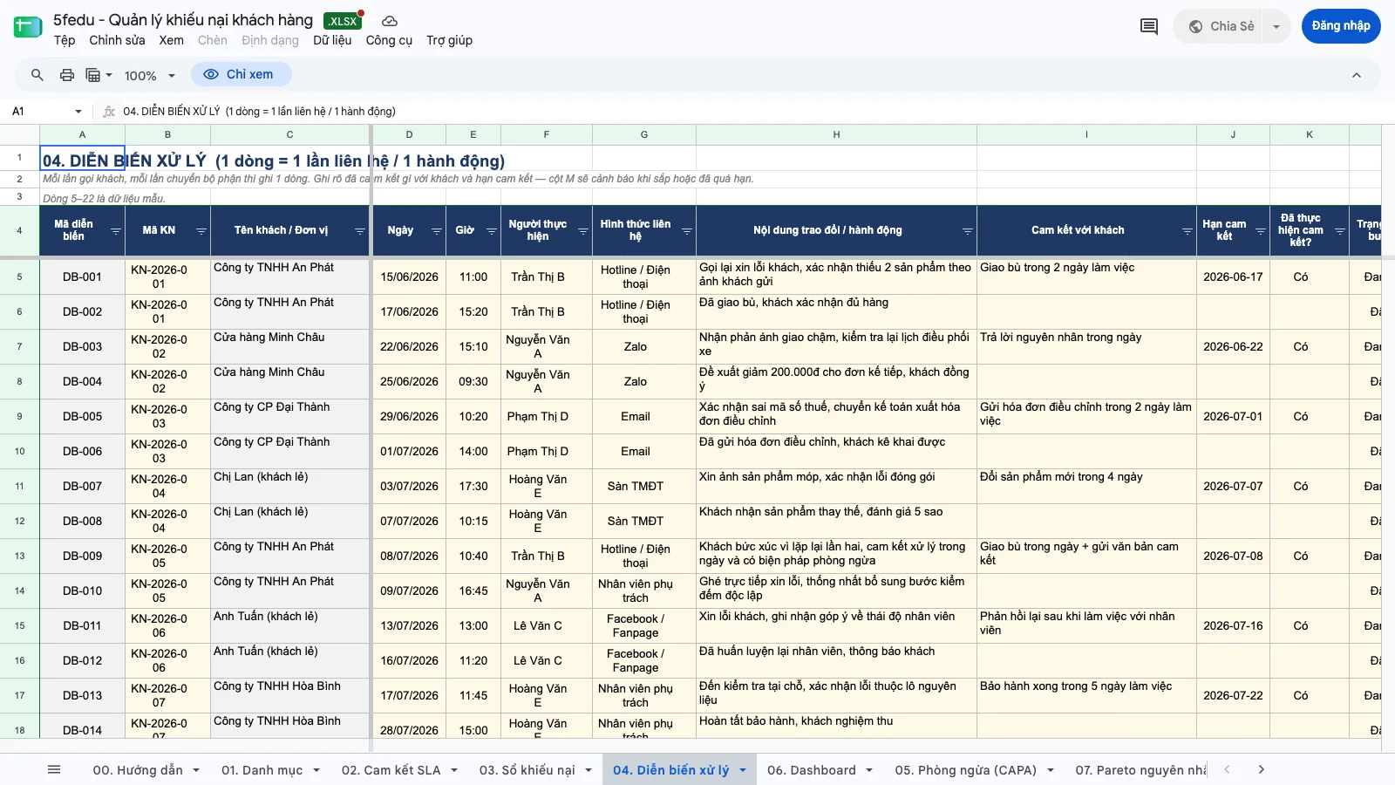Click the A1 name box field
Viewport: 1395px width, 785px height.
tap(39, 112)
